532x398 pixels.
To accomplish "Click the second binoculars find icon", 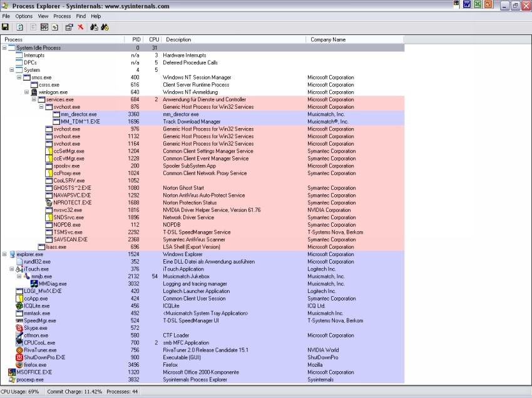I will pyautogui.click(x=105, y=27).
